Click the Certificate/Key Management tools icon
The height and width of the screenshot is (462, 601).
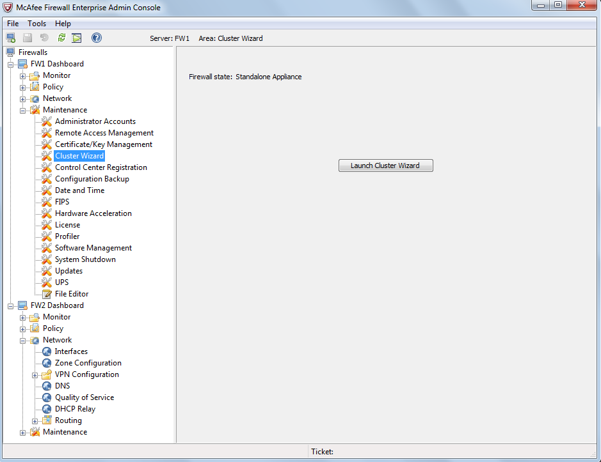pos(47,144)
